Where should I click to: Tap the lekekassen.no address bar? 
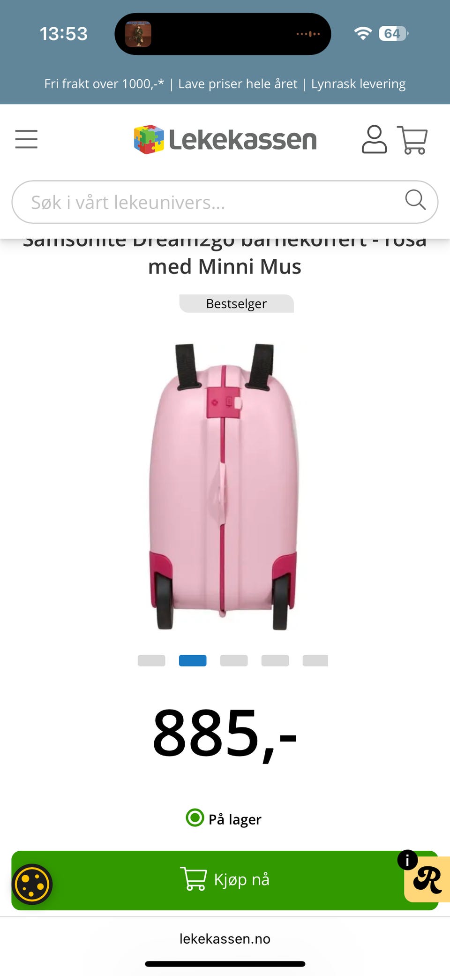tap(225, 938)
